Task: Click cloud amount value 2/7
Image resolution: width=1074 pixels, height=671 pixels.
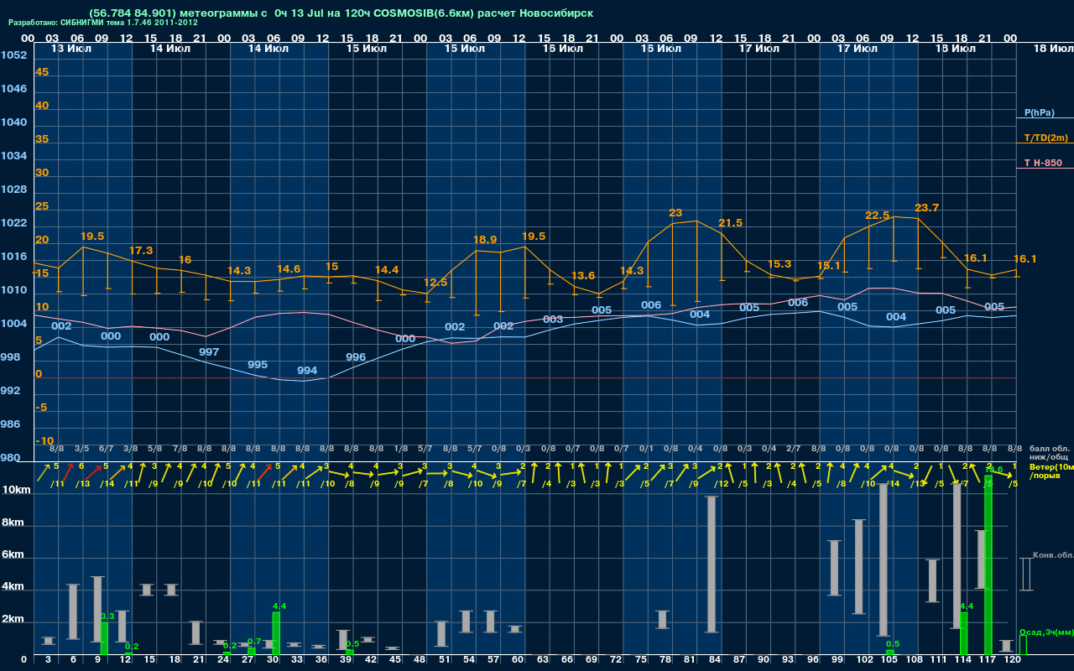Action: [793, 450]
